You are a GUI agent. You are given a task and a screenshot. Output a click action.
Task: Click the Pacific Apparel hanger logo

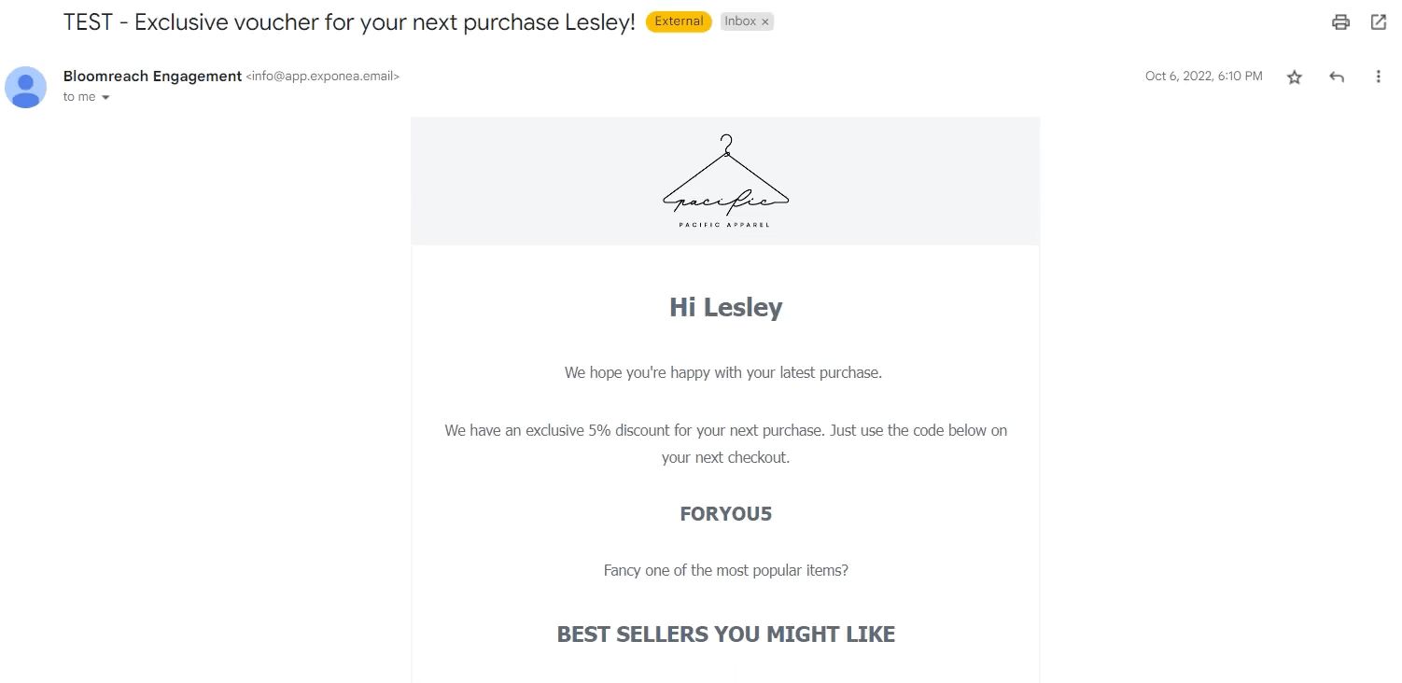coord(725,182)
